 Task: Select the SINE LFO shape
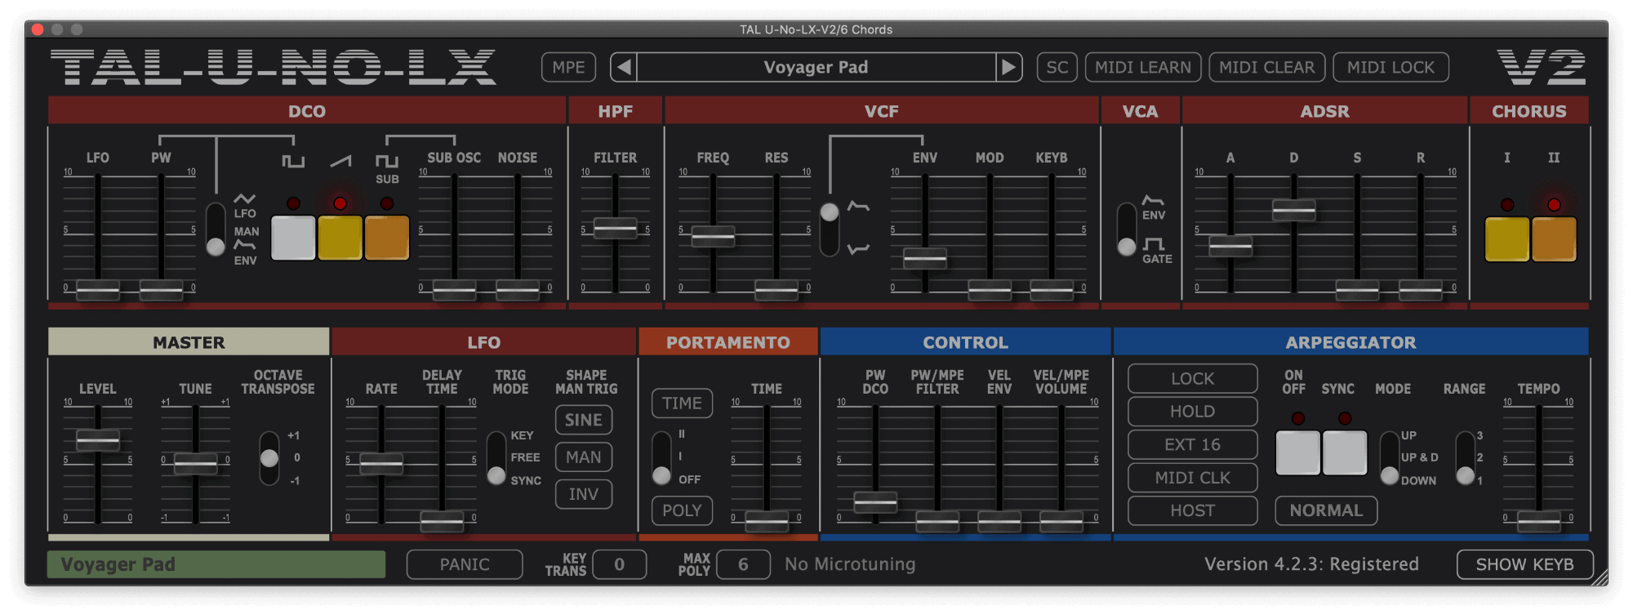[584, 420]
